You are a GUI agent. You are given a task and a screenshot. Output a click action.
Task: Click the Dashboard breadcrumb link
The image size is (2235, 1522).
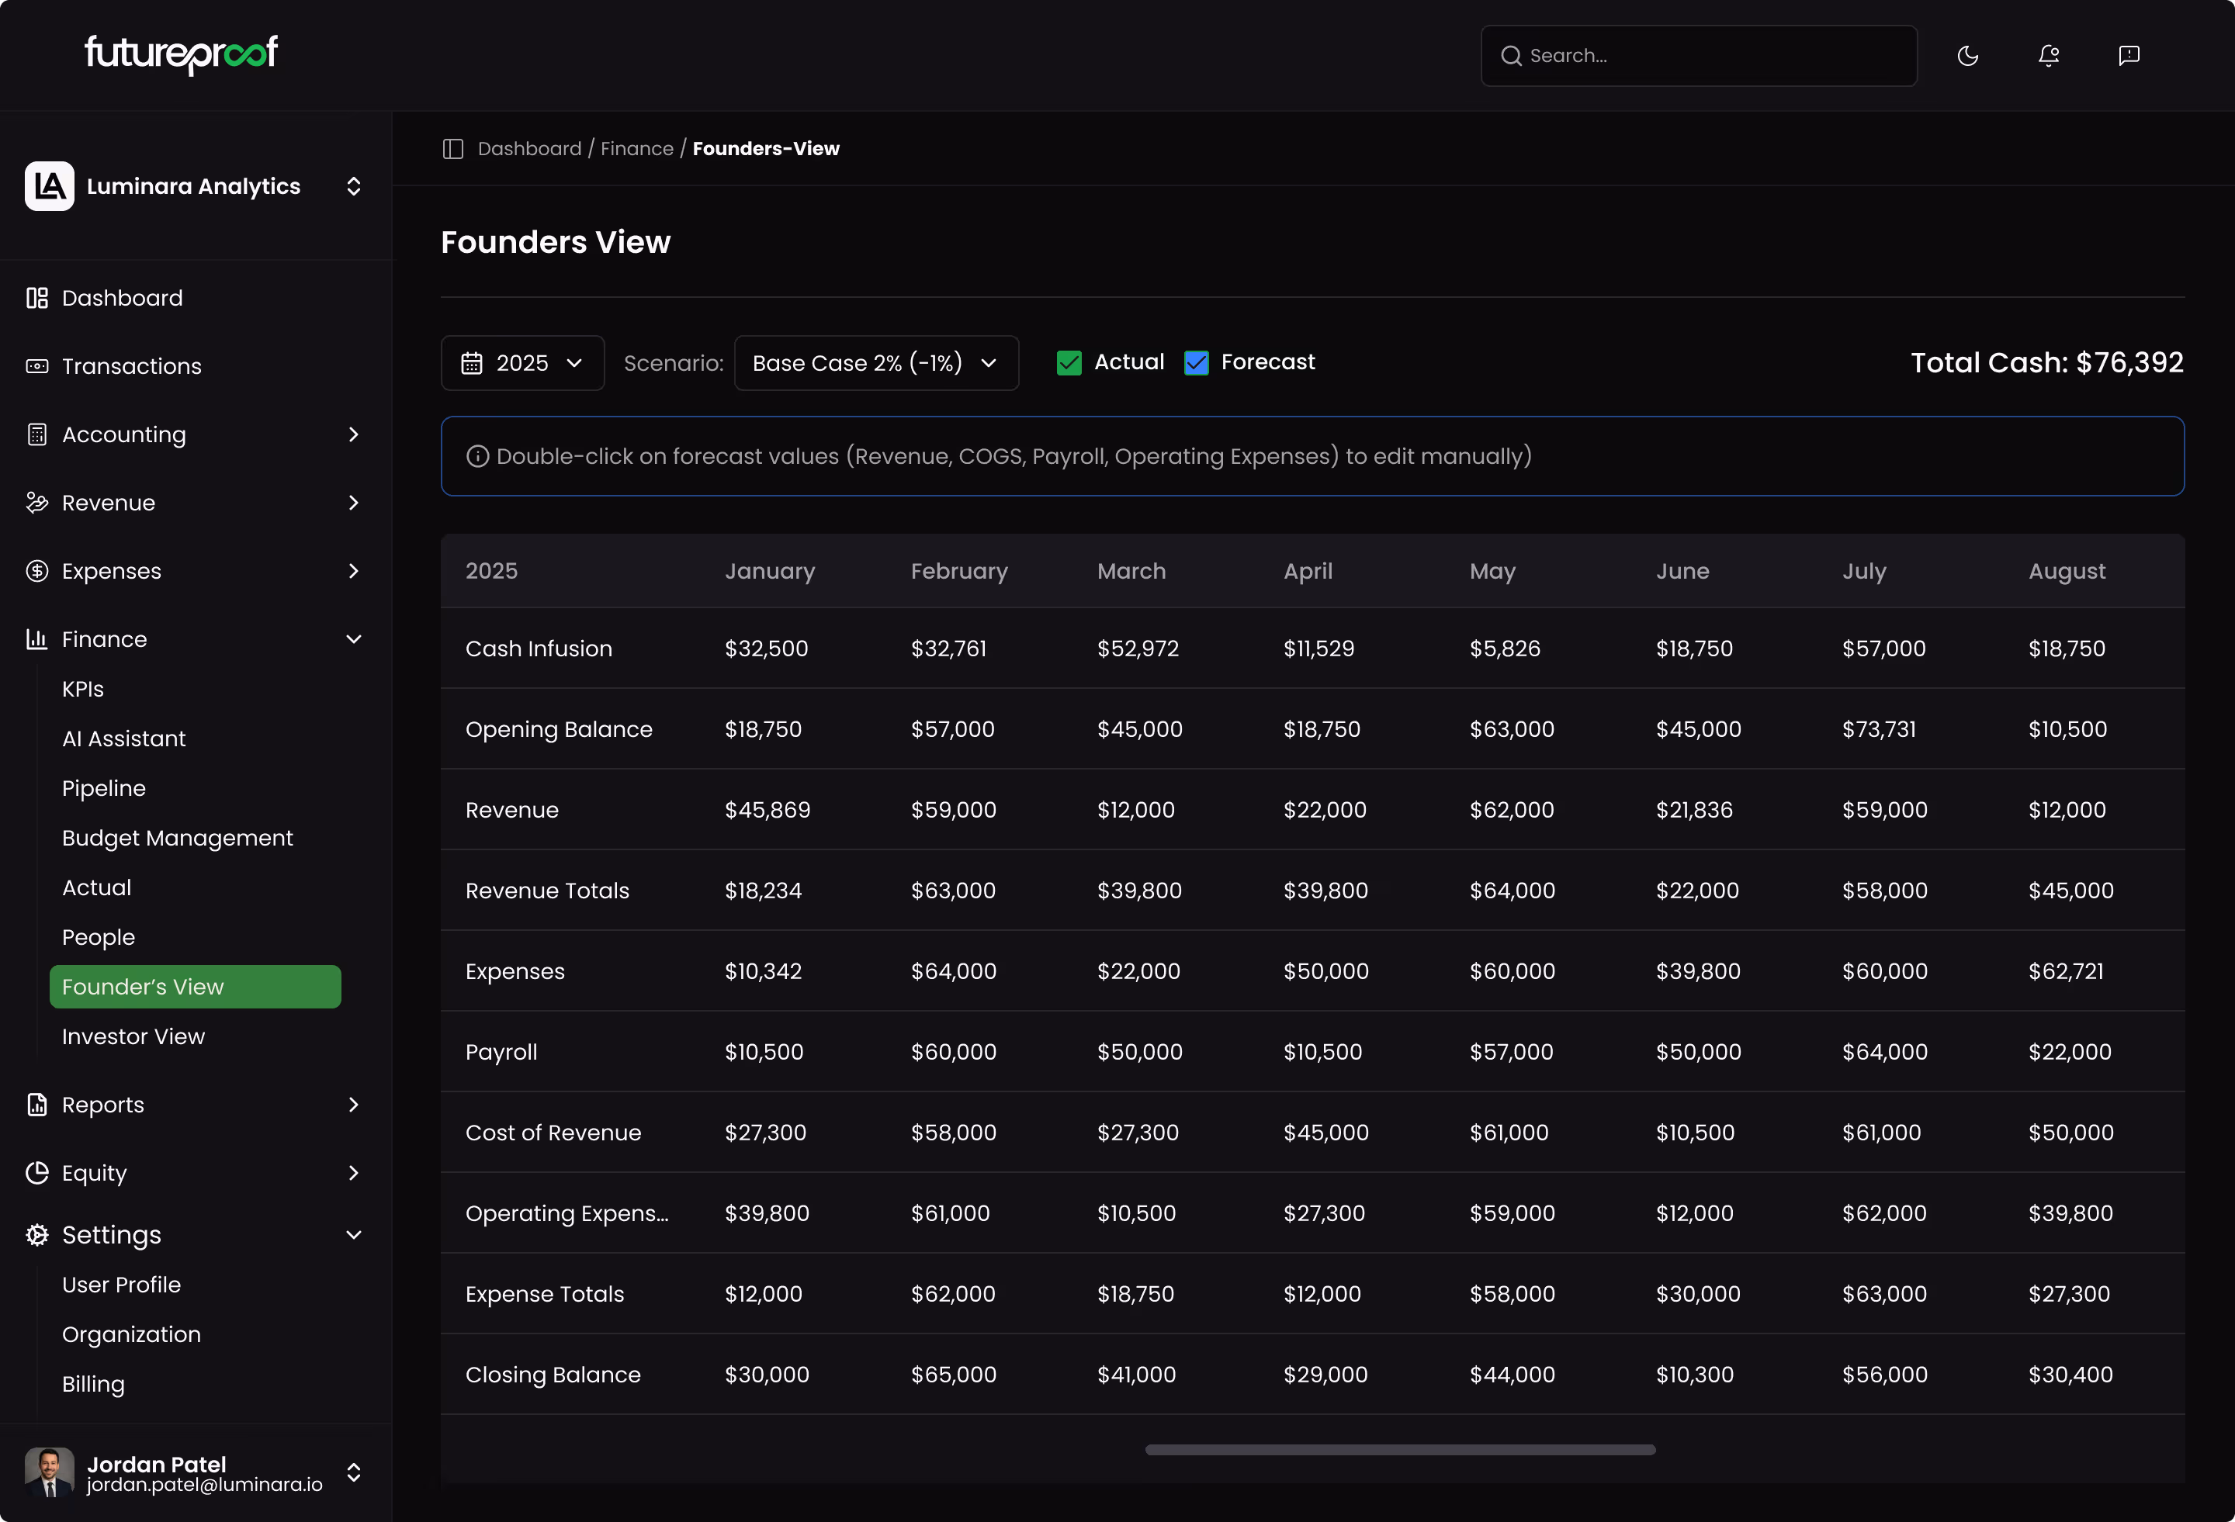[x=529, y=149]
